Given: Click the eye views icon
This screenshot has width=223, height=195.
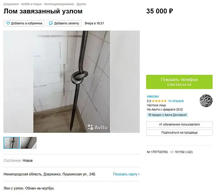Looking at the screenshot, I should coord(172,152).
